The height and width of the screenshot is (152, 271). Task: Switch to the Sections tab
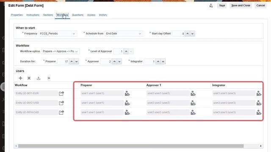pos(48,15)
